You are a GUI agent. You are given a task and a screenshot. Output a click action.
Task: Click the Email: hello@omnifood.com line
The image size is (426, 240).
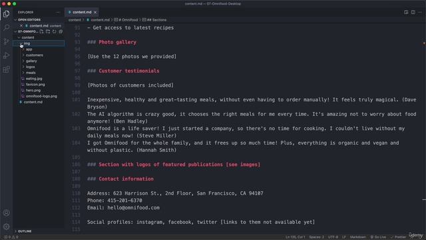[123, 207]
